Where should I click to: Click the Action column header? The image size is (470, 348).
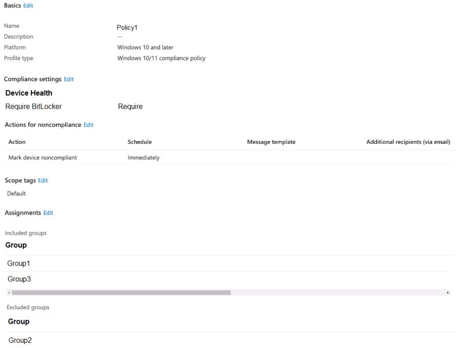17,142
